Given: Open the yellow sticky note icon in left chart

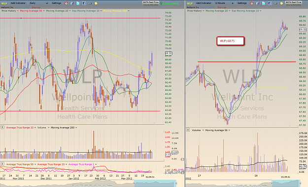Looking at the screenshot, I should 96,3.
